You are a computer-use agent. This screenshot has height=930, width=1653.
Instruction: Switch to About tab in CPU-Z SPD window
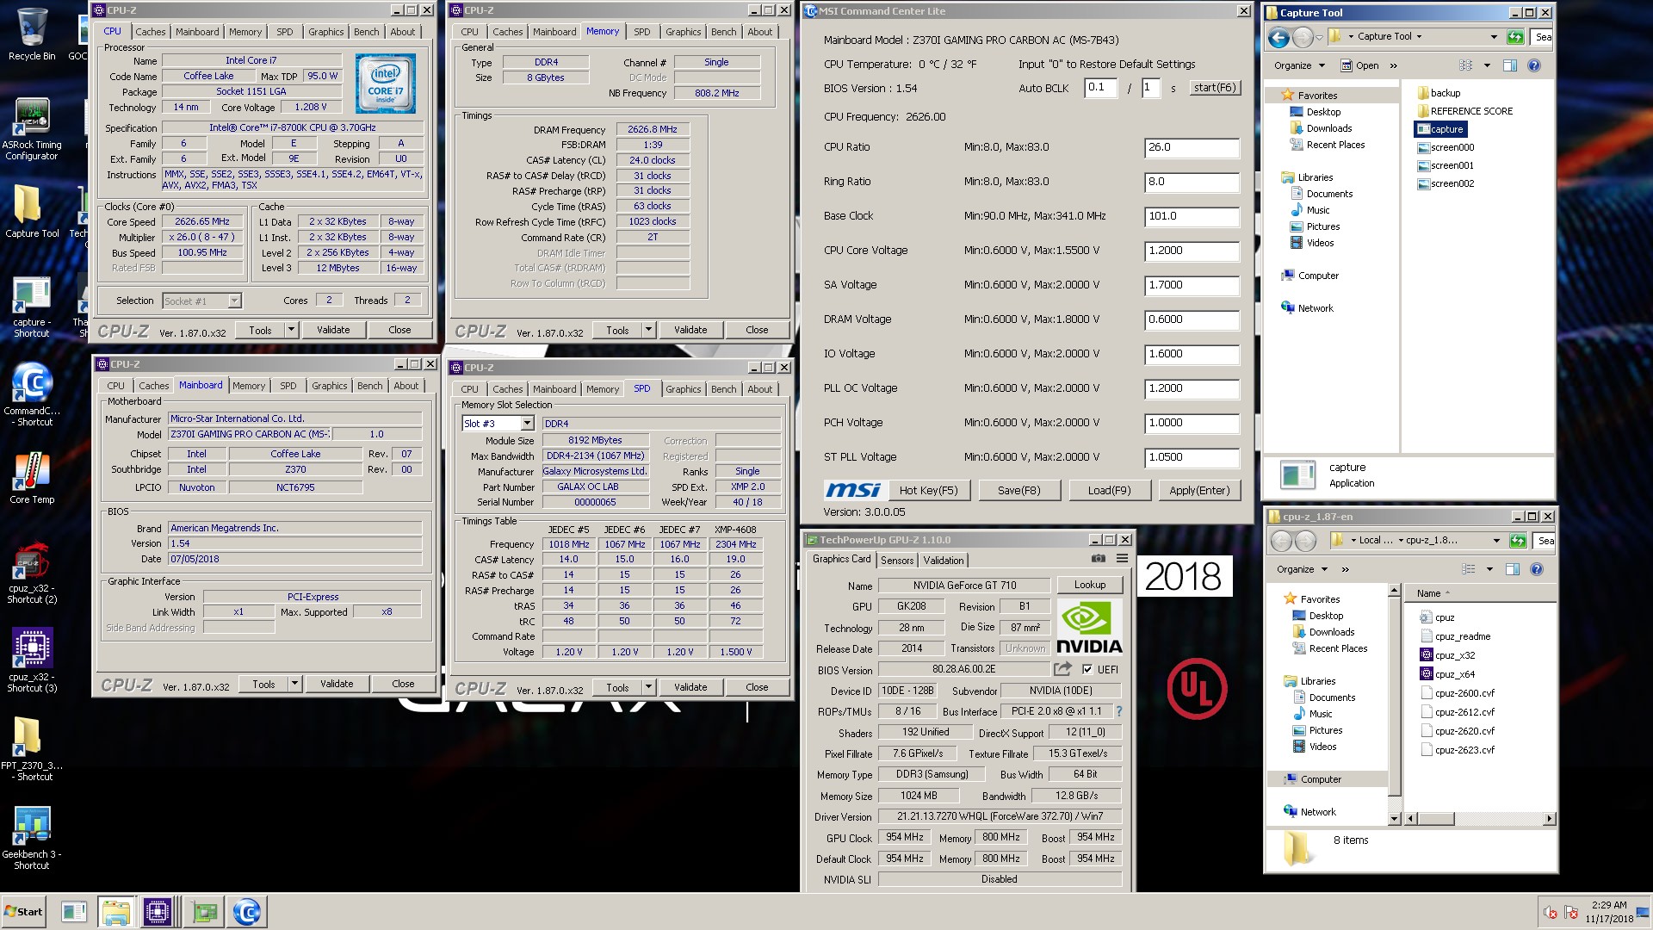pyautogui.click(x=759, y=389)
